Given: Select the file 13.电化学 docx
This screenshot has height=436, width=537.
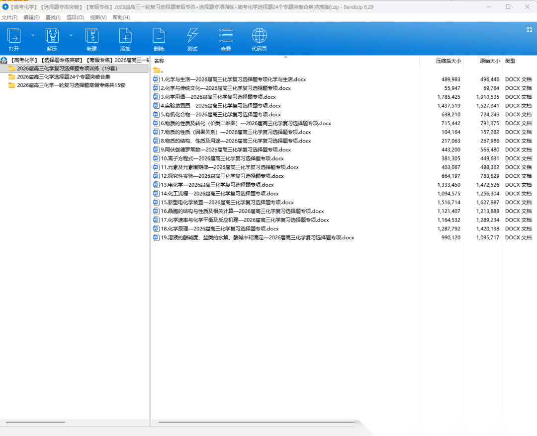Looking at the screenshot, I should tap(217, 185).
